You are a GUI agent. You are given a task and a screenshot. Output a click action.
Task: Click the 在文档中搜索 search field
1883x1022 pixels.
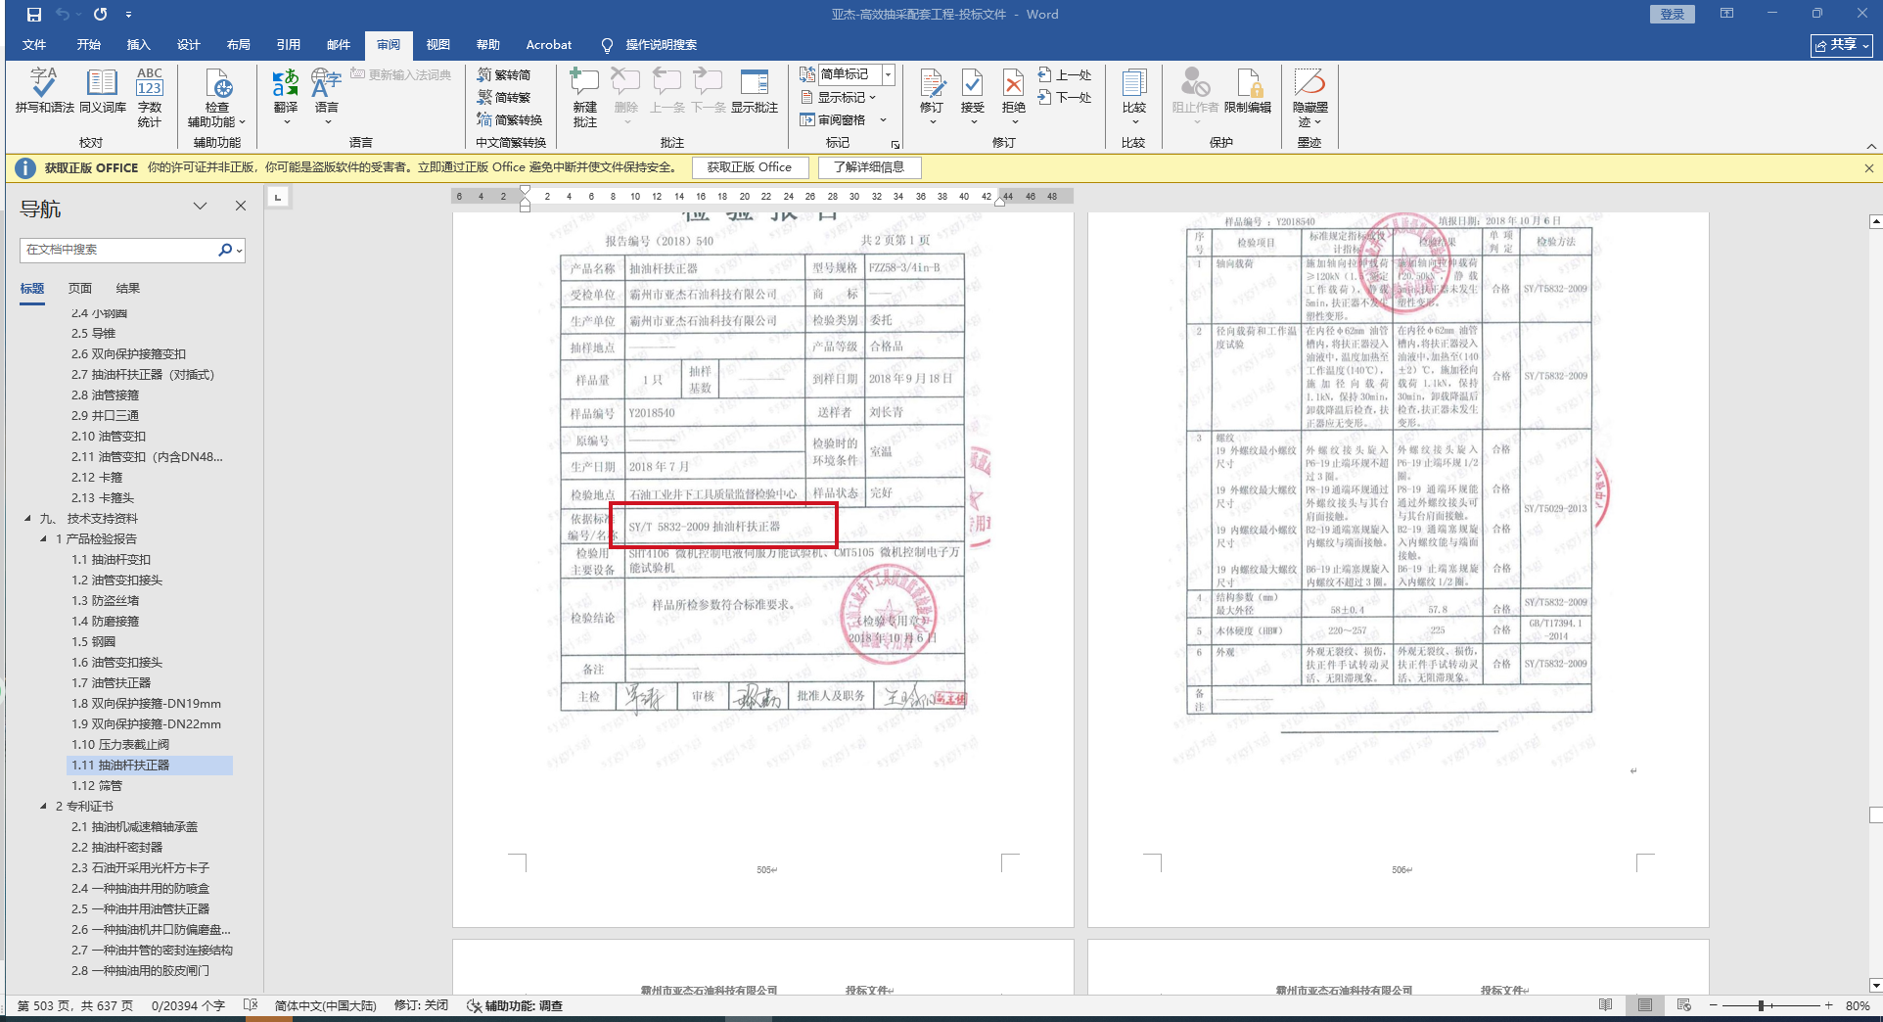coord(117,251)
